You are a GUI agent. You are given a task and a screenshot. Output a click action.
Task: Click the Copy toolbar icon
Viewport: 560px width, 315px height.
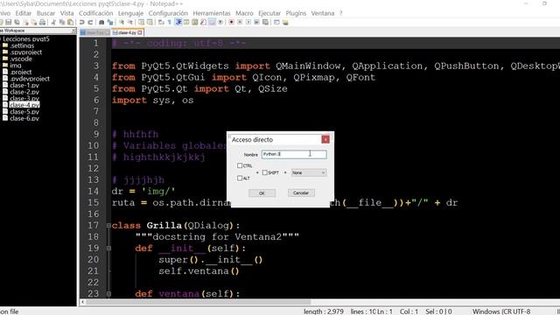(62, 22)
